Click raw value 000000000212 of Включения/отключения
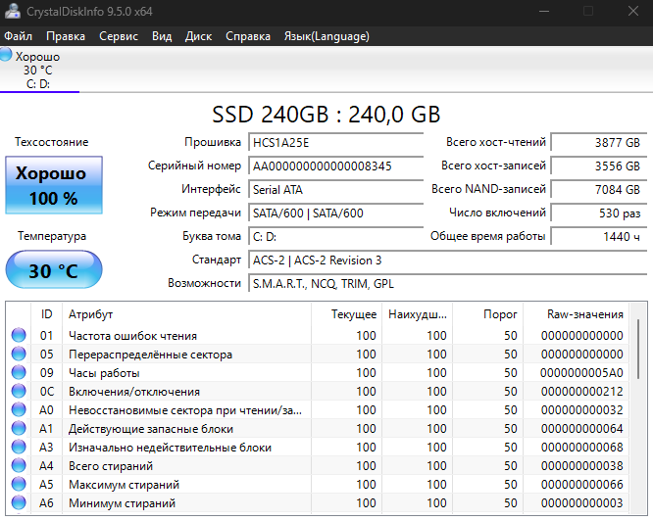This screenshot has height=521, width=653. [x=581, y=392]
